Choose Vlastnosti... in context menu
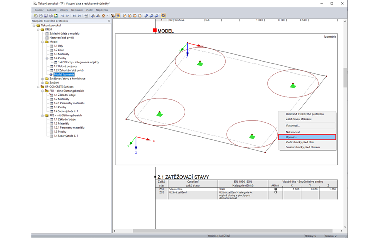379x238 pixels. [307, 126]
